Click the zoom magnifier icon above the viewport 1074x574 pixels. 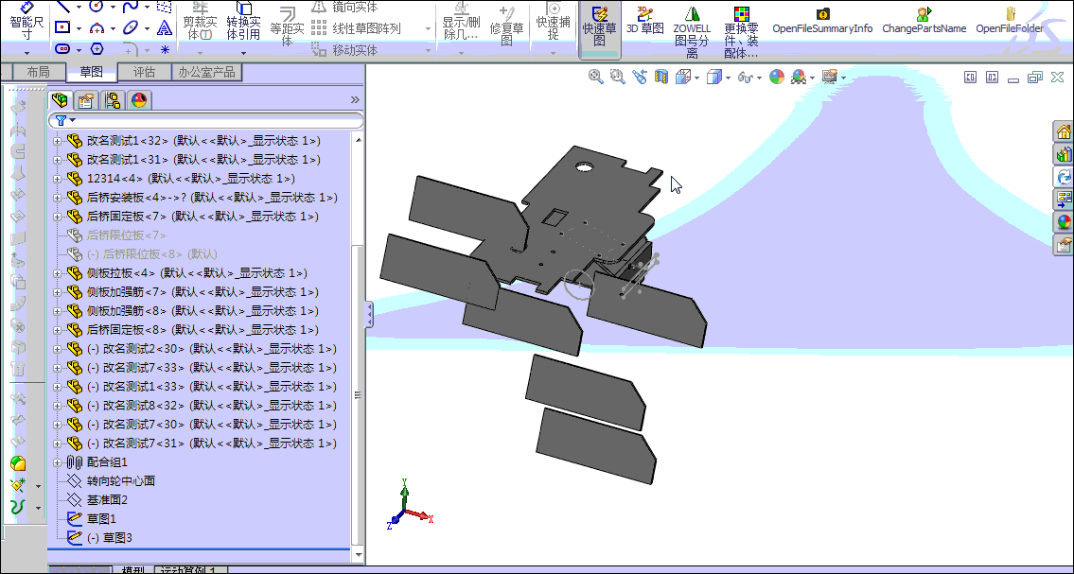click(593, 78)
